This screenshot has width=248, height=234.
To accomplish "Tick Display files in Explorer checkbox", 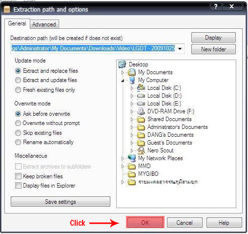I will point(18,185).
